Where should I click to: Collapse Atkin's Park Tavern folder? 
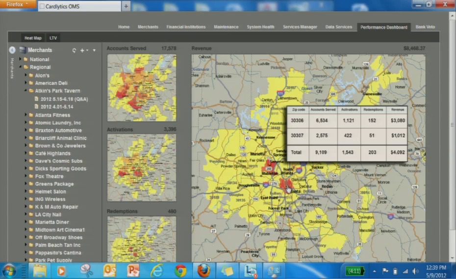point(25,91)
